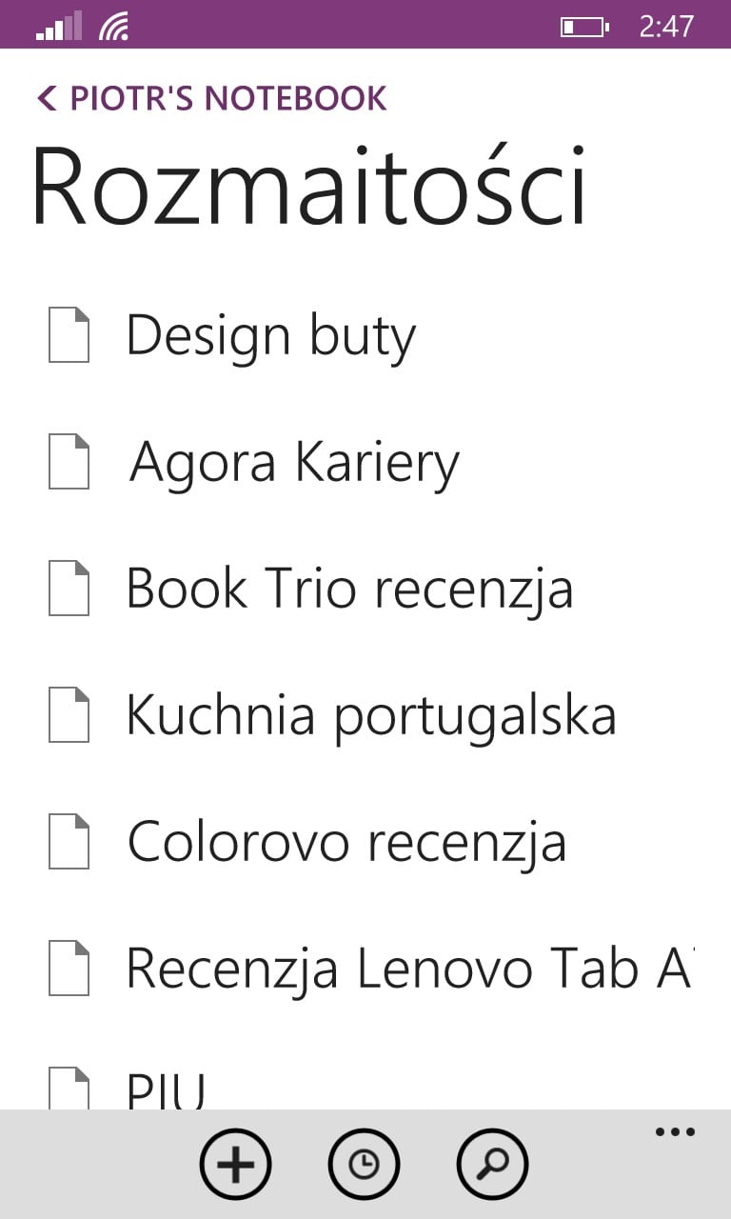Screen dimensions: 731x1219
Task: Tap the battery status icon
Action: [583, 27]
